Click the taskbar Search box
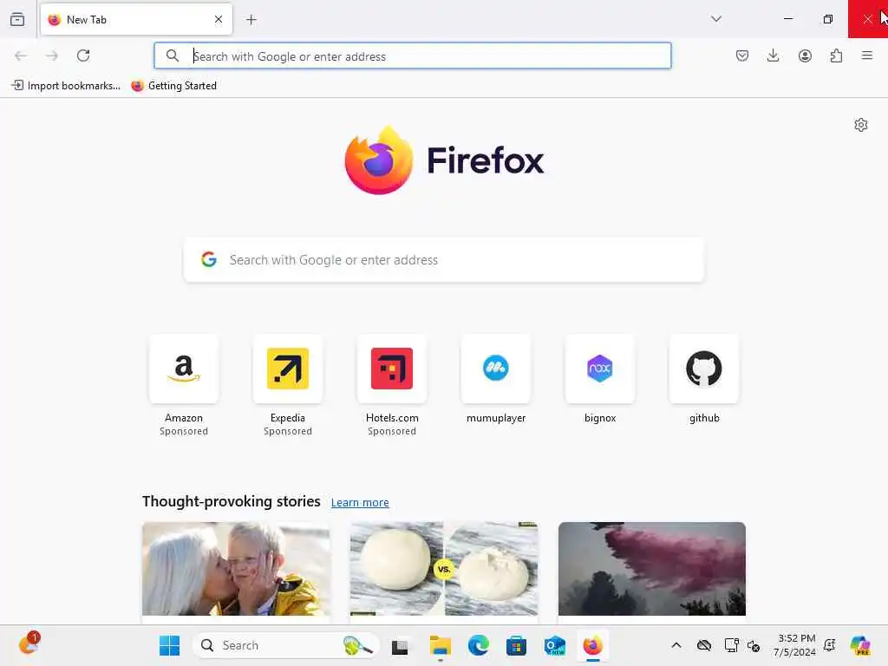 [x=286, y=645]
